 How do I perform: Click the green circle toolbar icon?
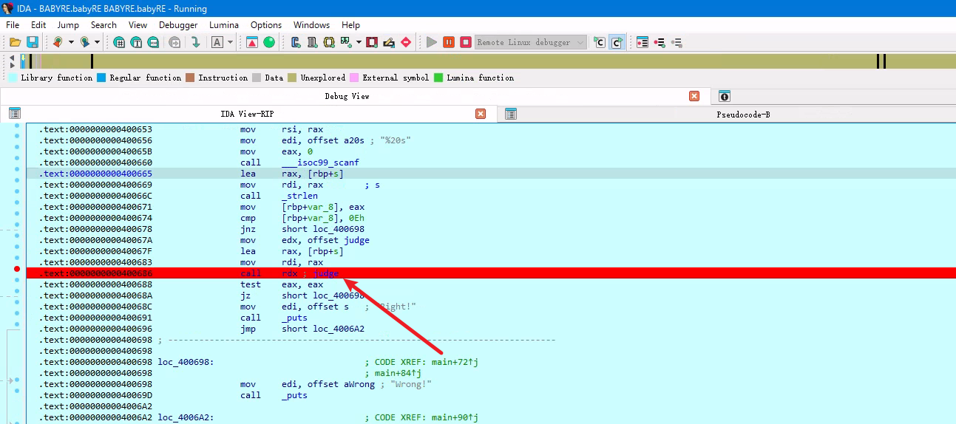coord(269,42)
